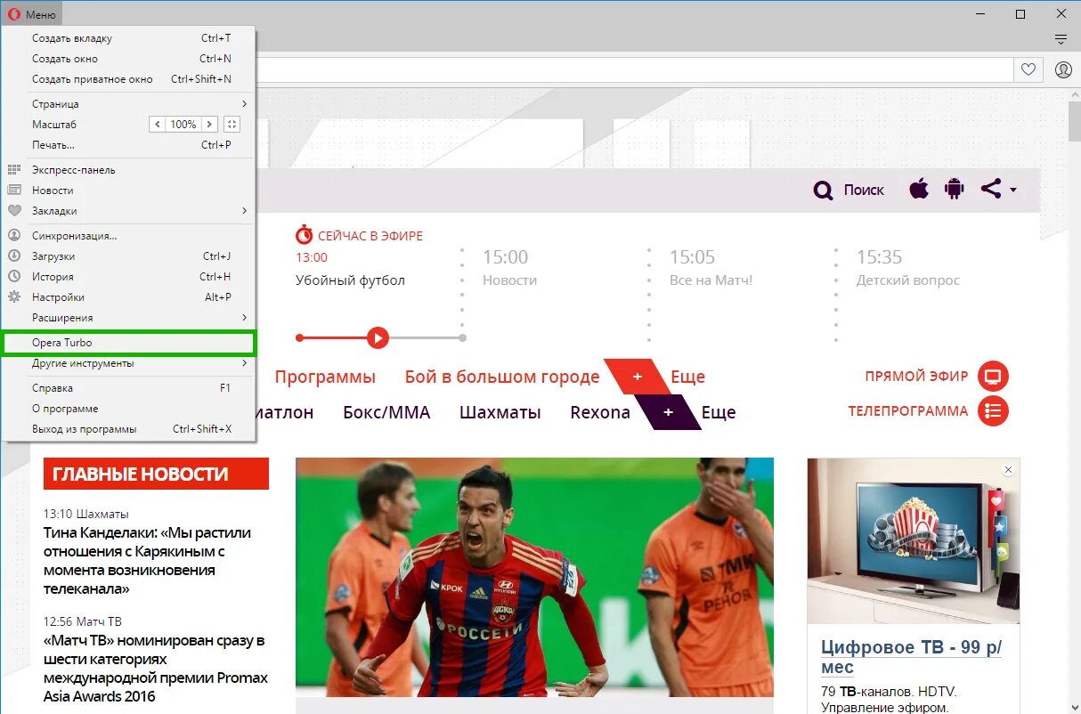The image size is (1081, 714).
Task: Open Новости menu item
Action: click(128, 191)
